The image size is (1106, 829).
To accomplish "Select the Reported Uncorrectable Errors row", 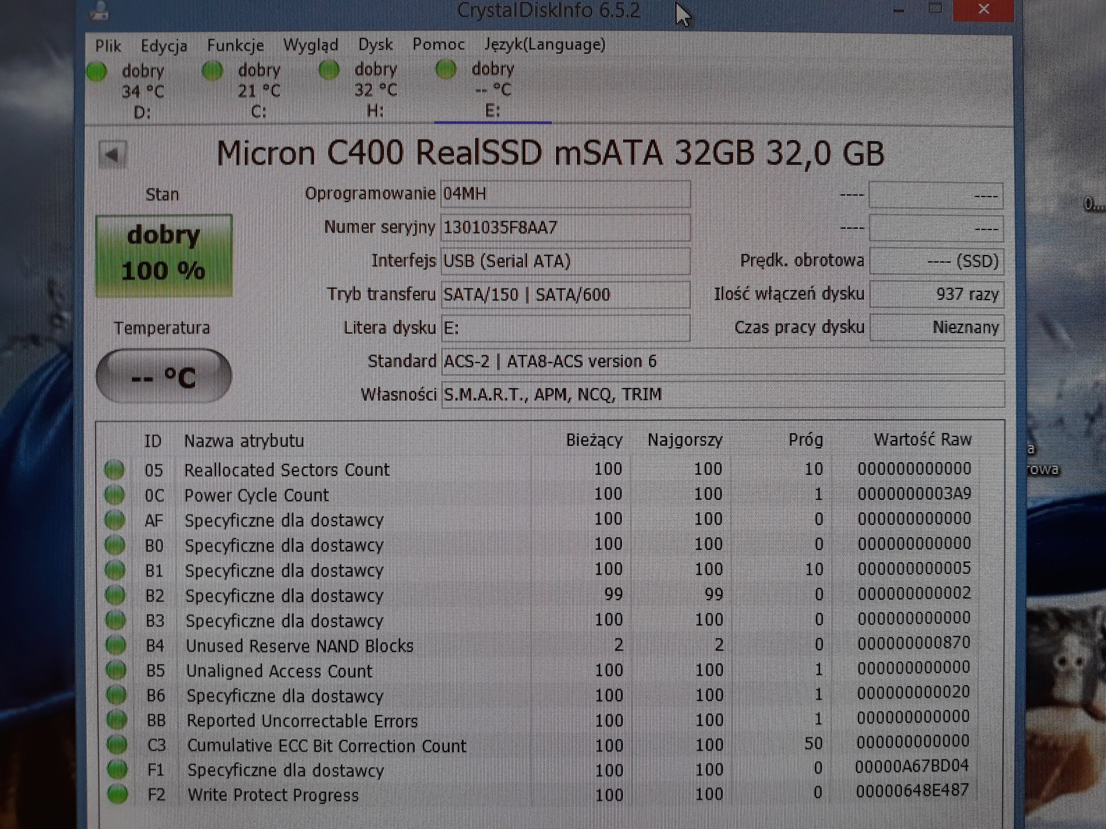I will 538,720.
